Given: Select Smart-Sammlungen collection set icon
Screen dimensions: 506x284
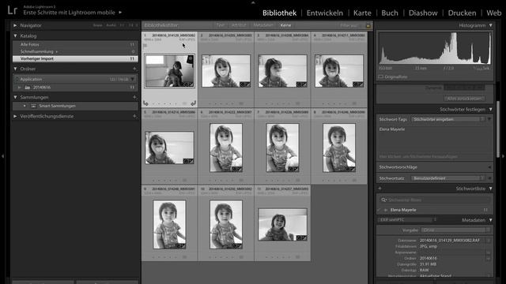Looking at the screenshot, I should [x=33, y=106].
